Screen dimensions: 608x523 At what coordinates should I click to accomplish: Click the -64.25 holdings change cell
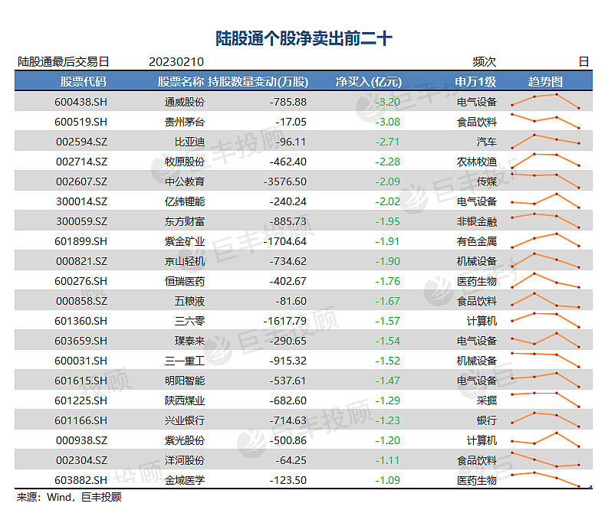[x=291, y=460]
